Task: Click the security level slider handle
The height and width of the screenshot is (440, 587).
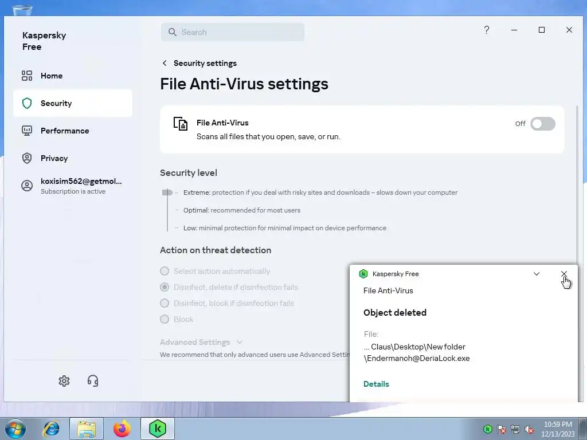Action: (x=167, y=192)
